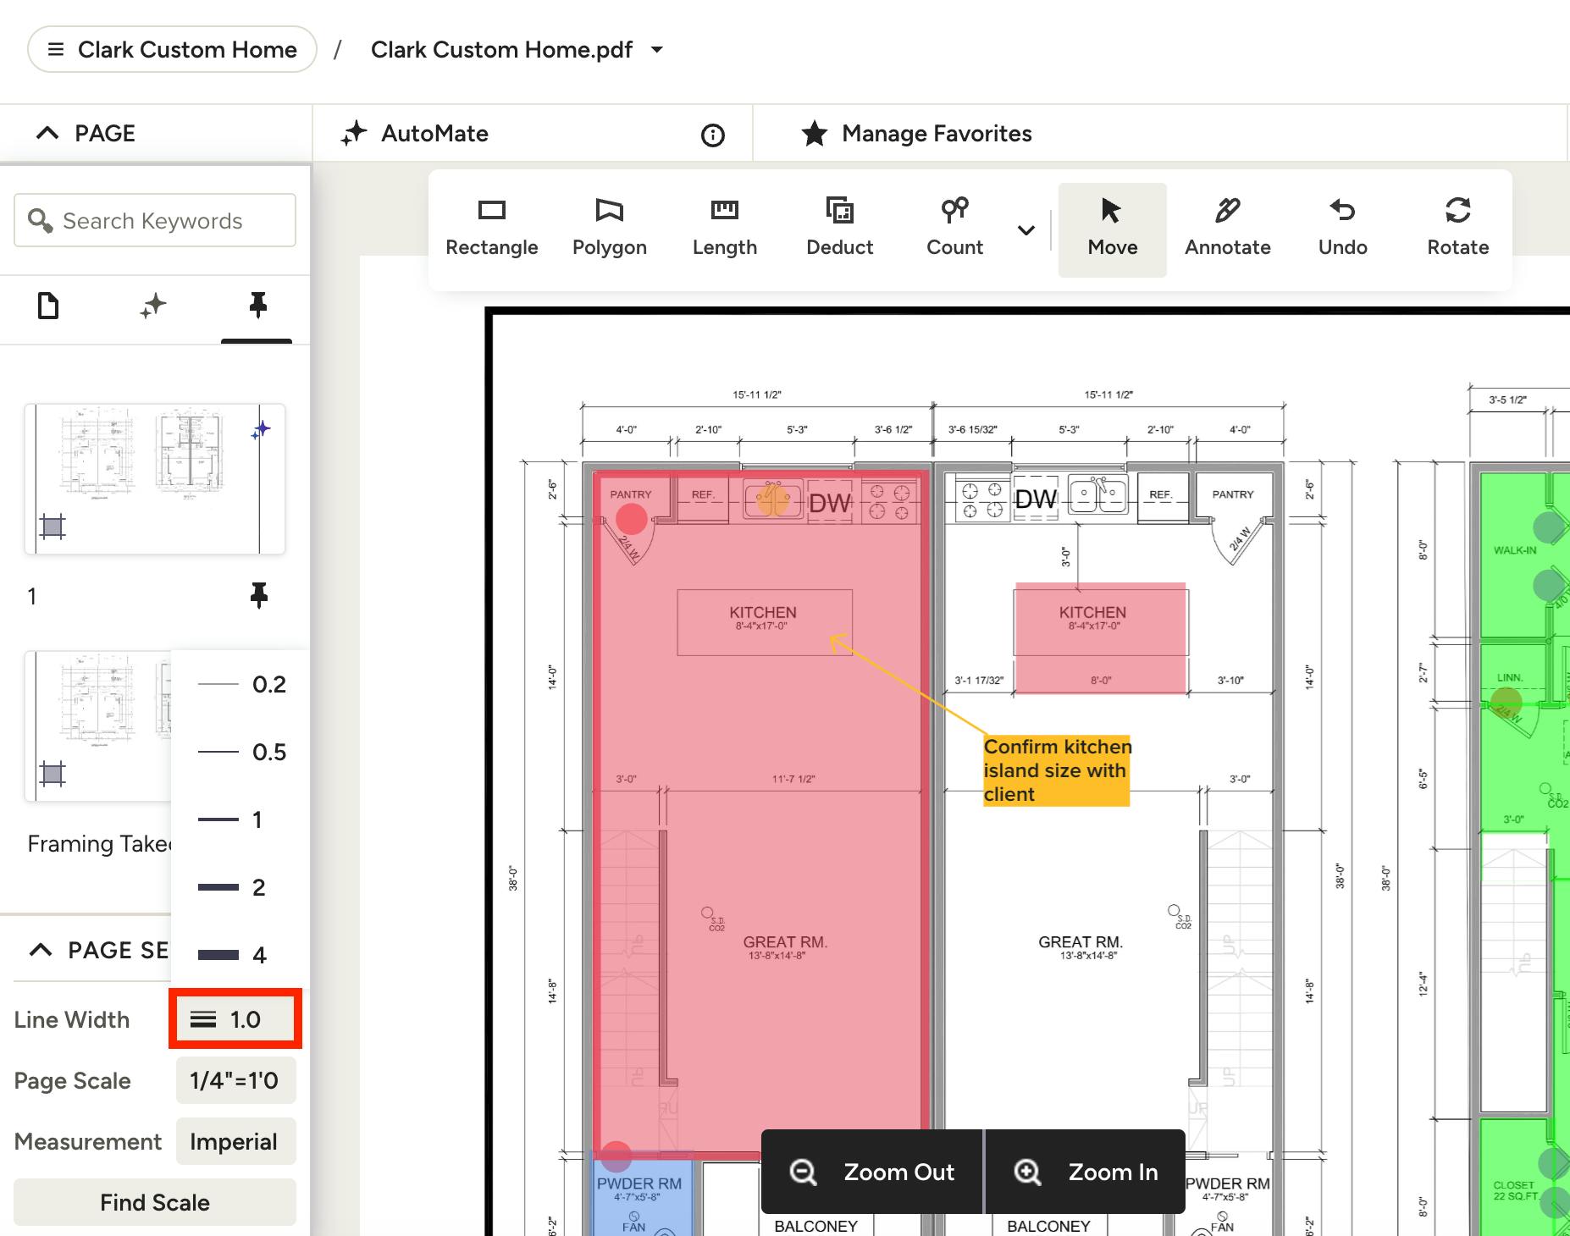1570x1236 pixels.
Task: Choose line width 2
Action: (240, 887)
